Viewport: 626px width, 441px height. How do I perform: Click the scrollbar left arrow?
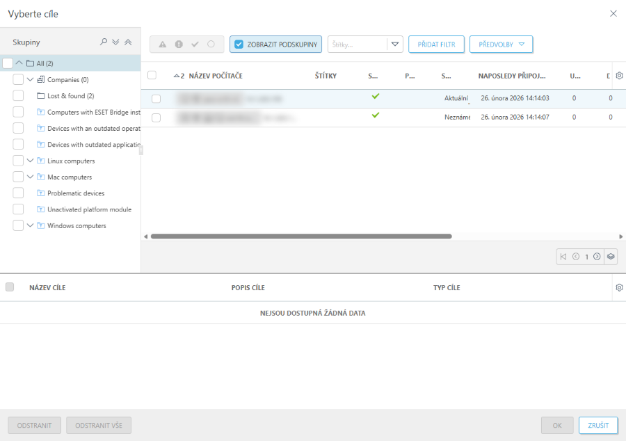[x=146, y=236]
